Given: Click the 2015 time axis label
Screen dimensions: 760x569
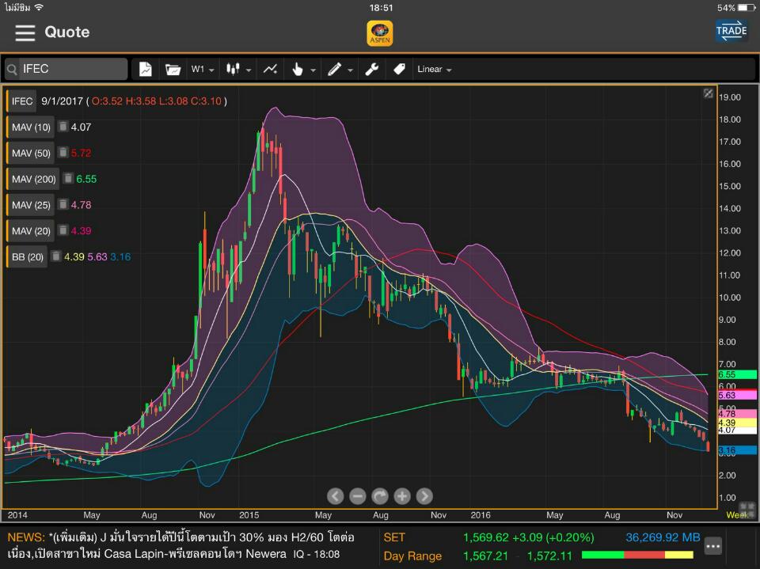Looking at the screenshot, I should pos(249,515).
